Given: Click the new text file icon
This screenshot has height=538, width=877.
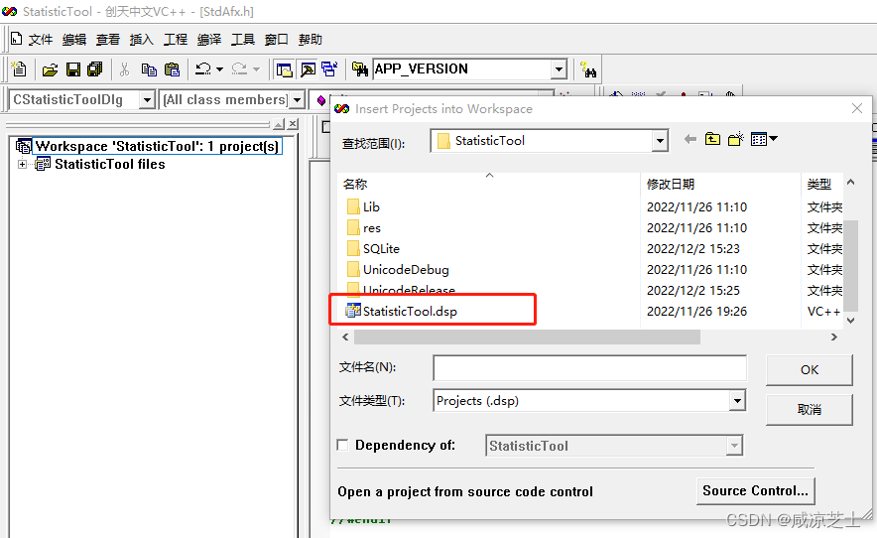Looking at the screenshot, I should [19, 69].
